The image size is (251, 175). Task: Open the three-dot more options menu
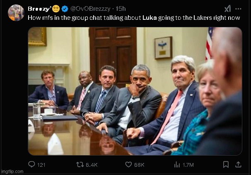[x=238, y=9]
